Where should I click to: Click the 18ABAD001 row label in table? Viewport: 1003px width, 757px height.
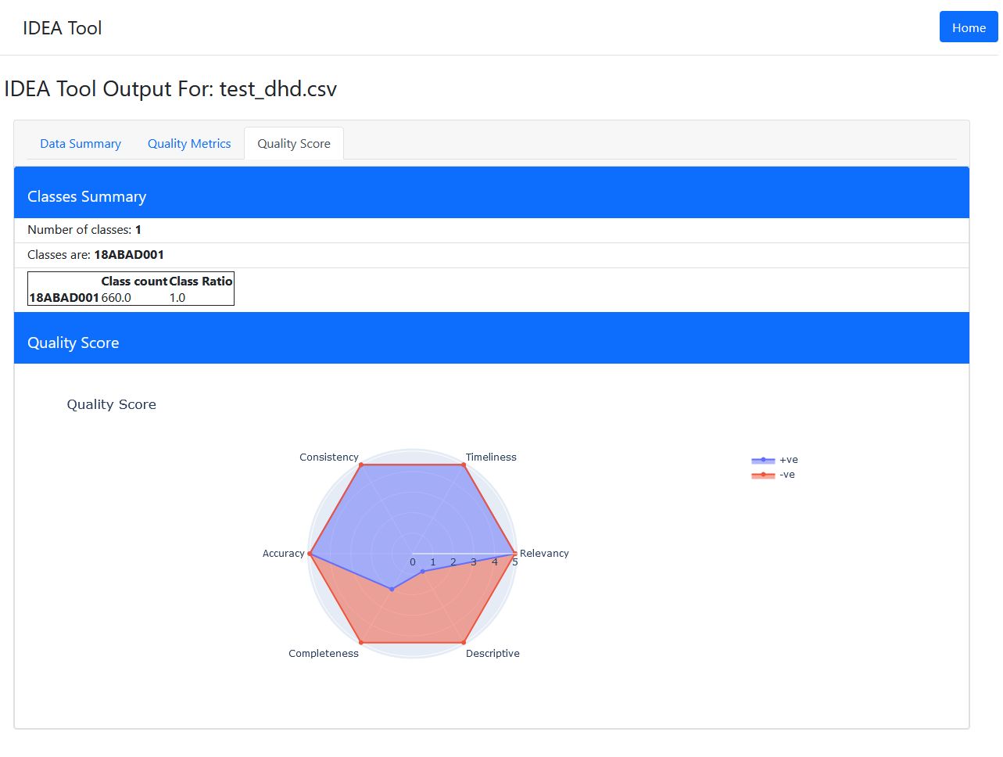(64, 298)
